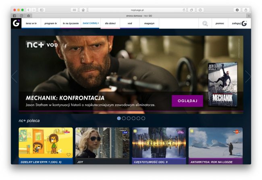Add a new tab with plus icon
This screenshot has width=262, height=180.
(x=249, y=16)
